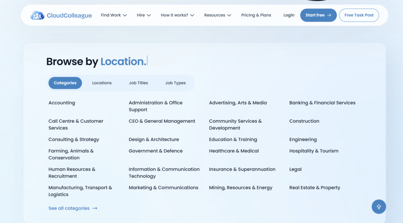Select Manufacturing, Transport & Logistics
Screen dimensions: 403x223
pos(80,191)
